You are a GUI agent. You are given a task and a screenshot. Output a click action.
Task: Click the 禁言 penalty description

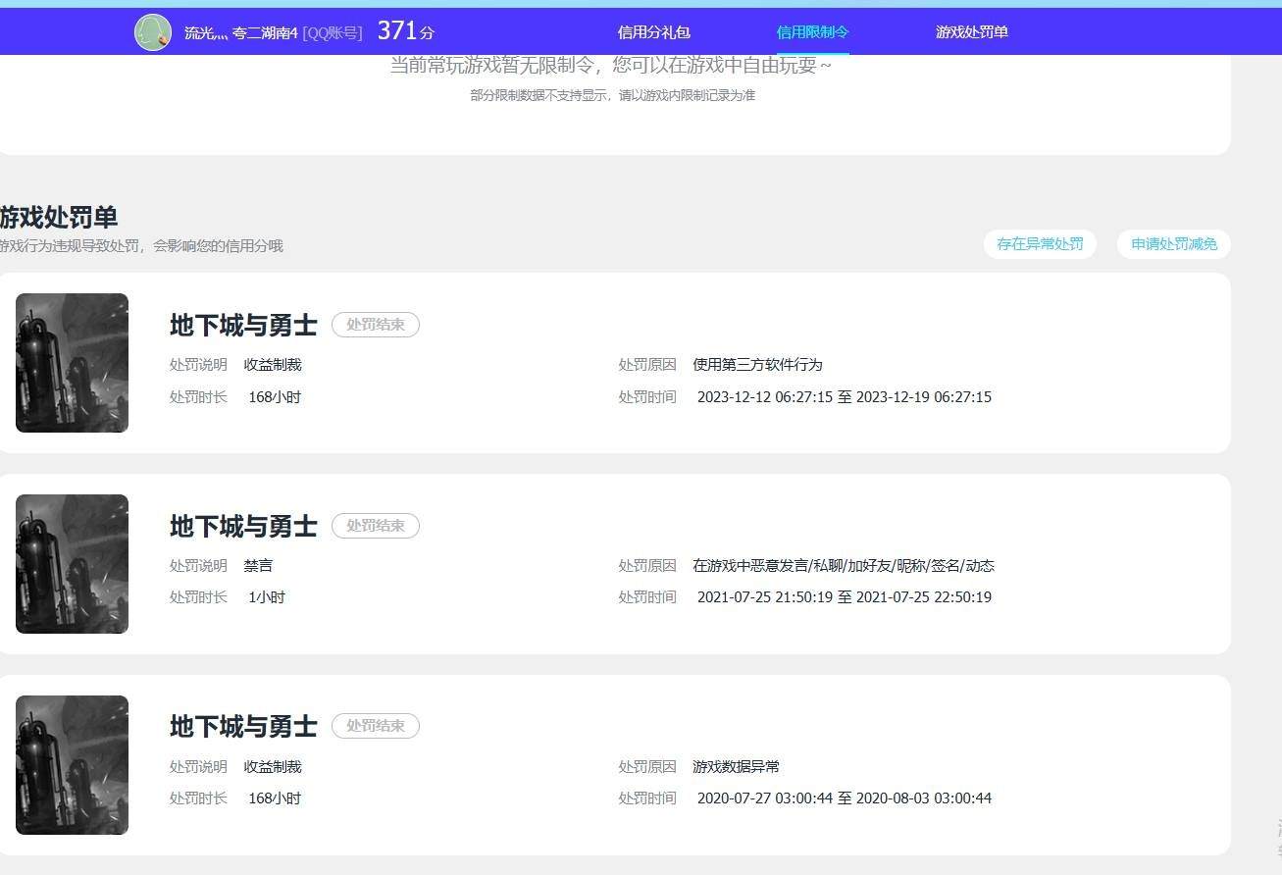[259, 566]
